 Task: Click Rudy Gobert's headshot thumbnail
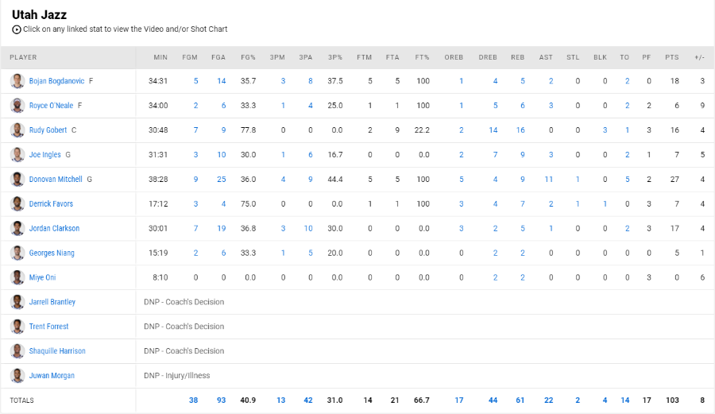(17, 130)
